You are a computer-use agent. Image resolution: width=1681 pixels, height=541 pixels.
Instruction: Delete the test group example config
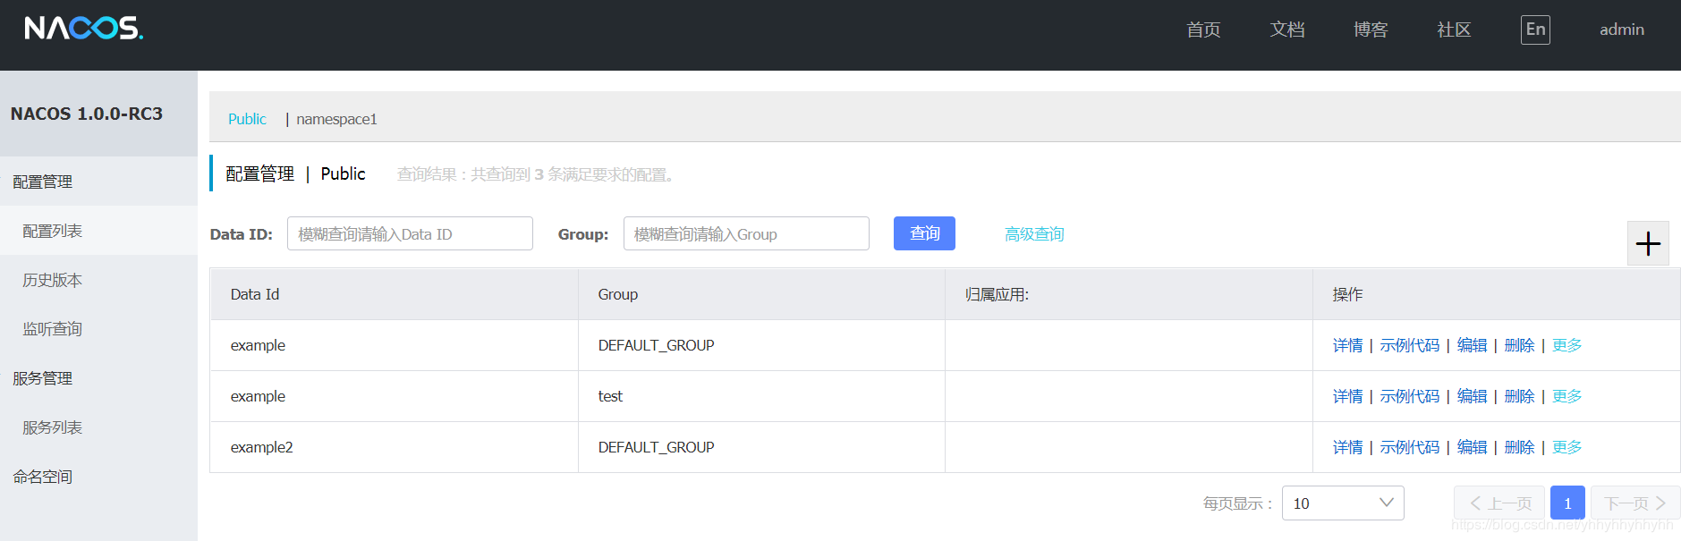[1519, 396]
